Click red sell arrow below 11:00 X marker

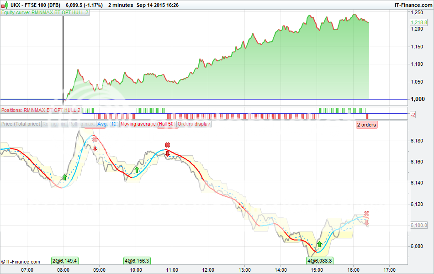coord(167,153)
